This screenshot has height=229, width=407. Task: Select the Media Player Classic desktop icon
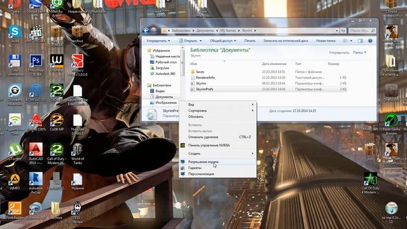pyautogui.click(x=36, y=34)
